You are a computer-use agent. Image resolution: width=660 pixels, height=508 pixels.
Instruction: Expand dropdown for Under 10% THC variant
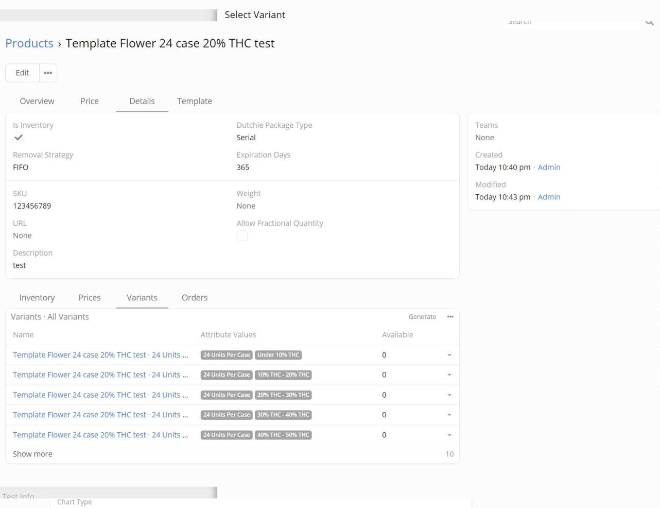(x=449, y=355)
